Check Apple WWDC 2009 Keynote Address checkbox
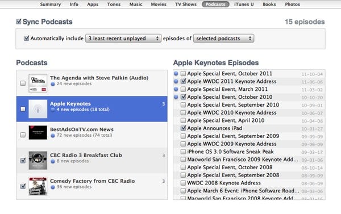Screen dimensions: 341x214 (183, 144)
